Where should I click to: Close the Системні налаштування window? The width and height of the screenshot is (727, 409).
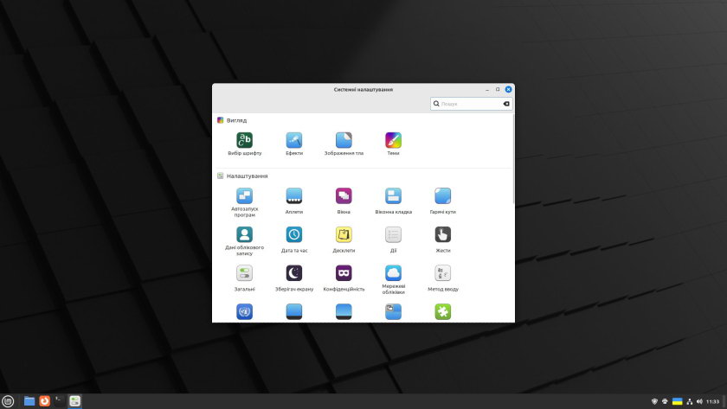(x=508, y=89)
